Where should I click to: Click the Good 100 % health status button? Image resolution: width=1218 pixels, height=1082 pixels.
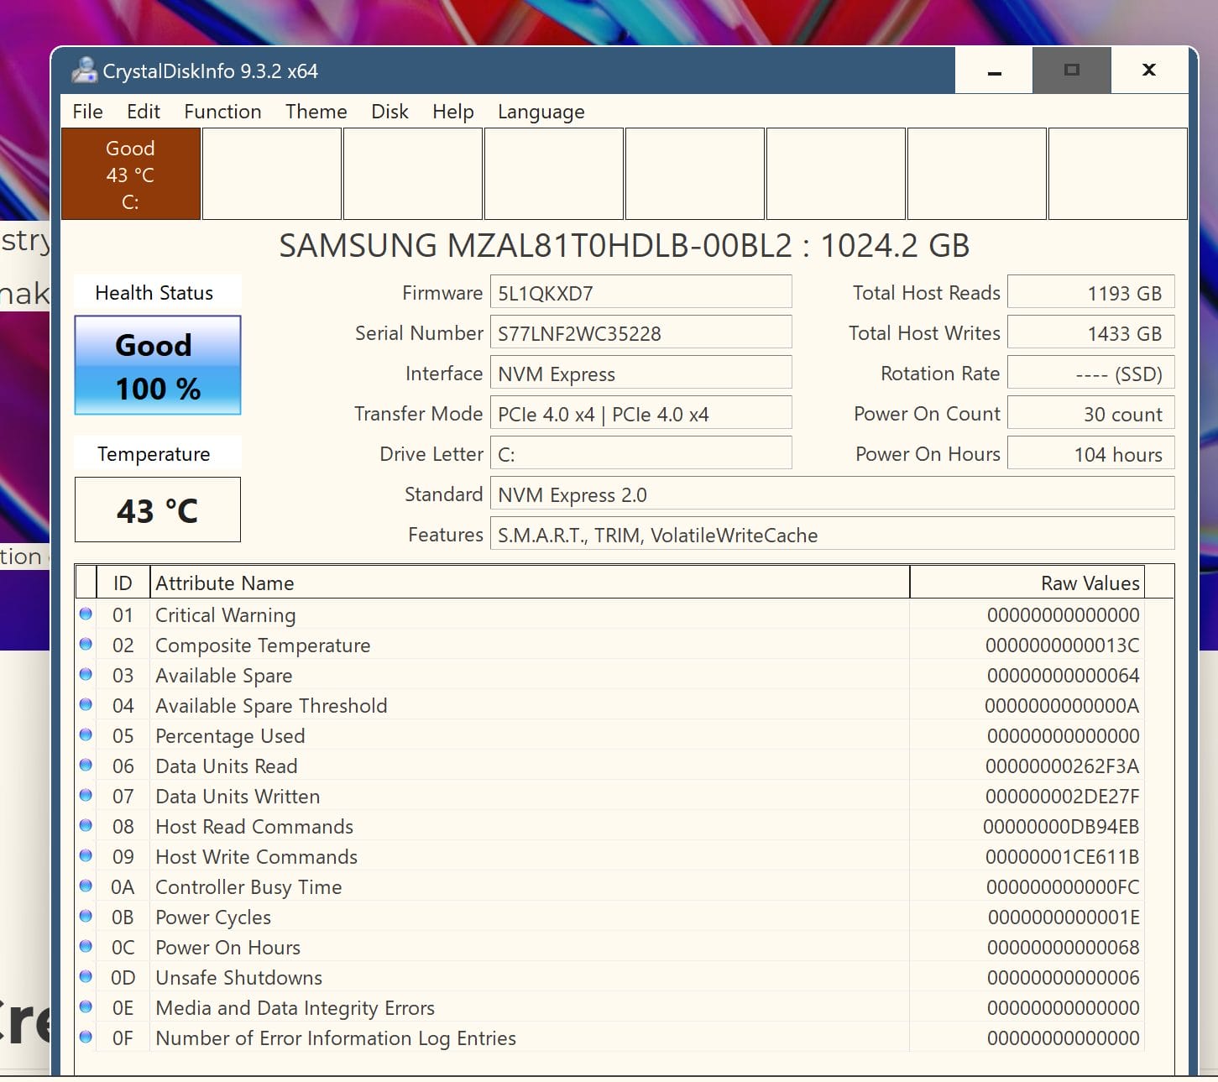point(158,365)
